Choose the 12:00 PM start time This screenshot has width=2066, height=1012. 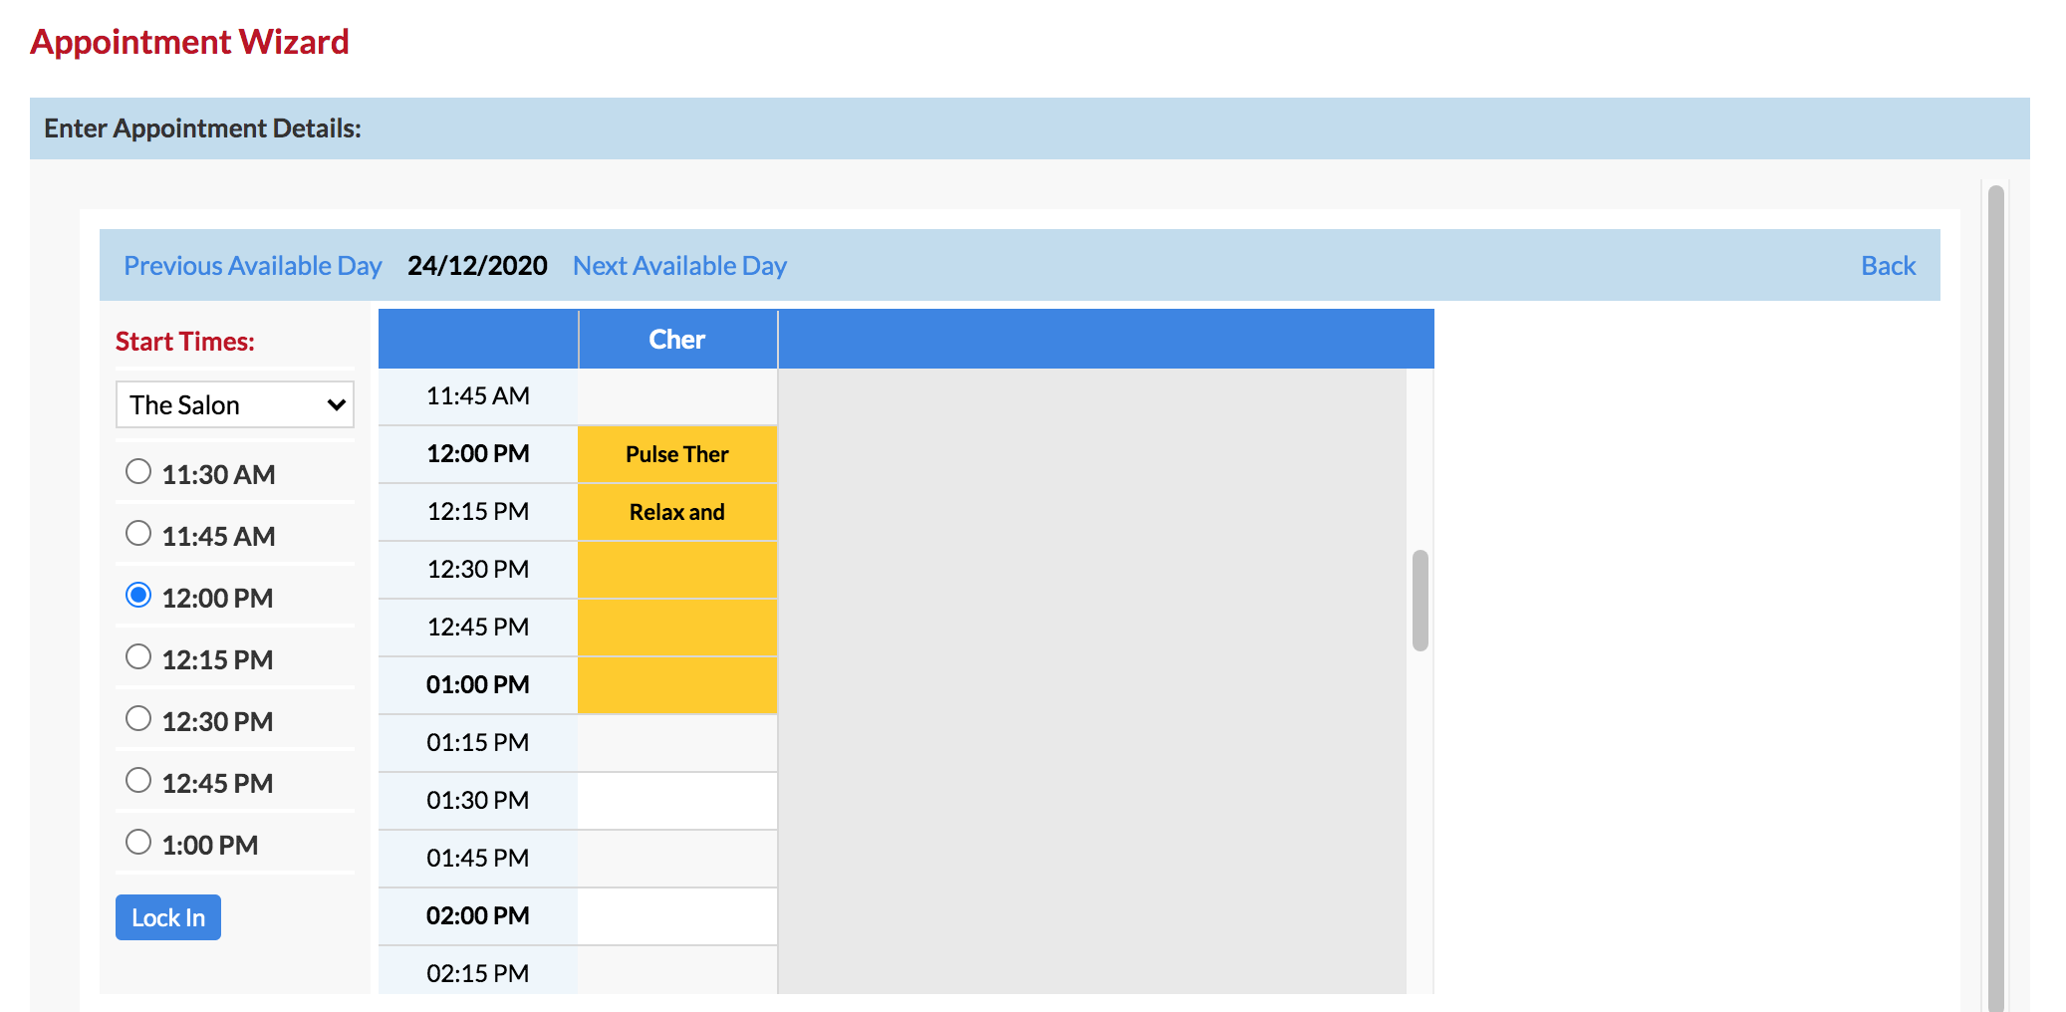coord(138,595)
